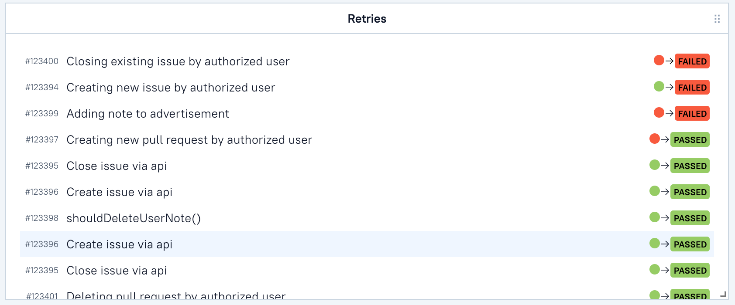Click green status dot for Creating new issue
This screenshot has height=305, width=735.
point(659,87)
